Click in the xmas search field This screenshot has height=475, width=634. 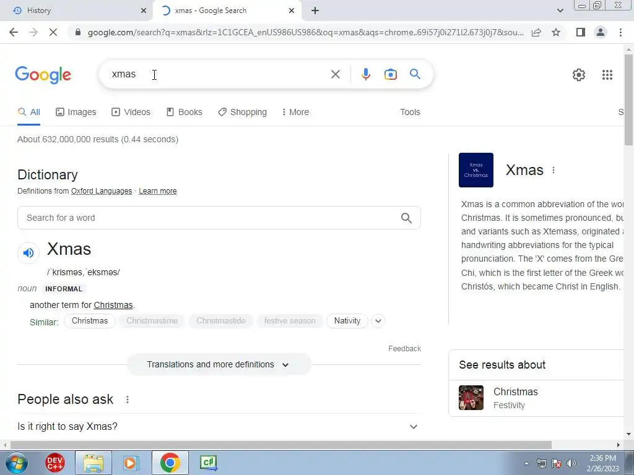219,74
